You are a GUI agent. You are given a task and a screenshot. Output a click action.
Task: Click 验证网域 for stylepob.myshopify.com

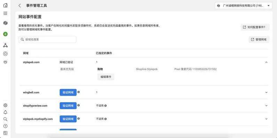(x=68, y=119)
